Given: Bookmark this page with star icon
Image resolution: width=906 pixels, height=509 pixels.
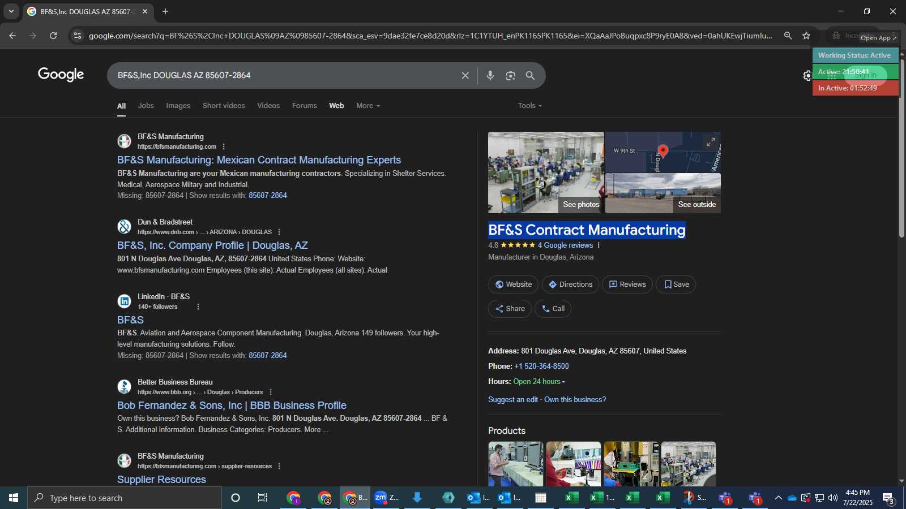Looking at the screenshot, I should (x=806, y=36).
